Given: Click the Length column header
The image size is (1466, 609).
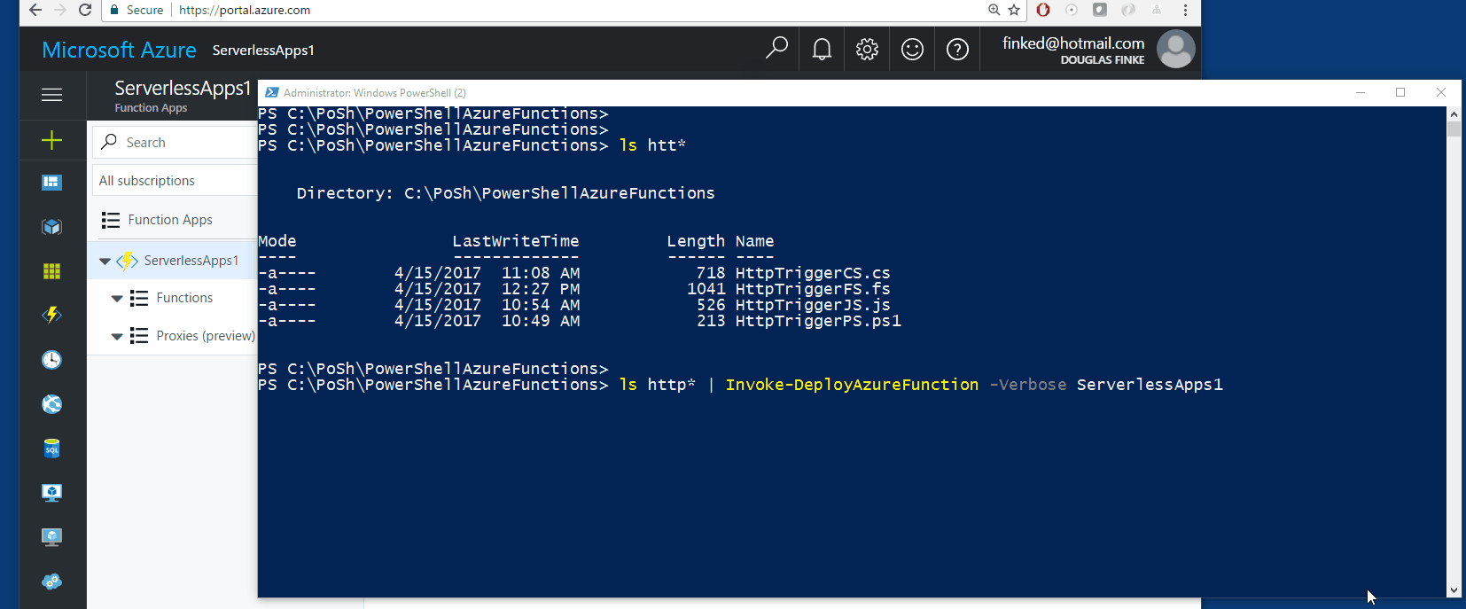Looking at the screenshot, I should pos(696,241).
